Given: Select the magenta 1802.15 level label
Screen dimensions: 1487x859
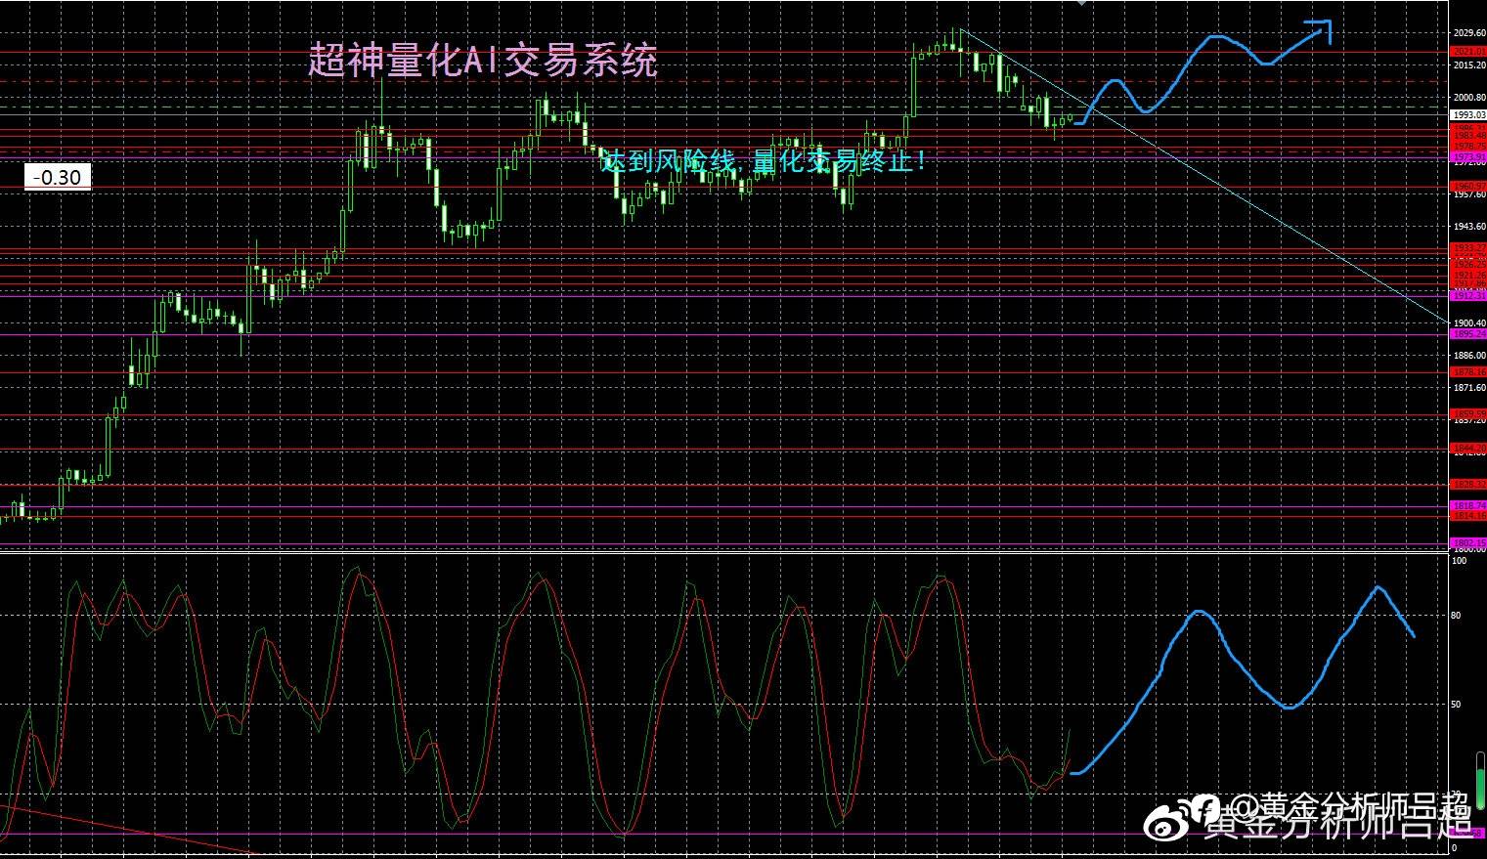Looking at the screenshot, I should (1468, 542).
